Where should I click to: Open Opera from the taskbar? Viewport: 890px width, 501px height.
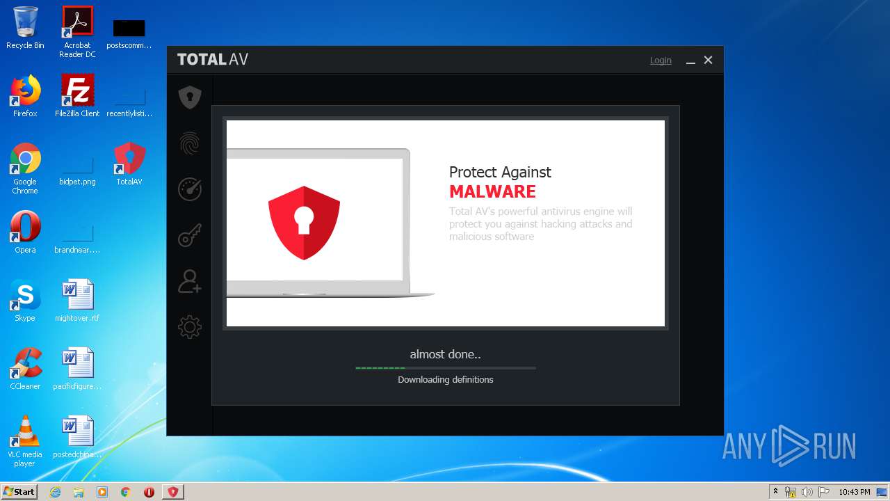point(149,492)
